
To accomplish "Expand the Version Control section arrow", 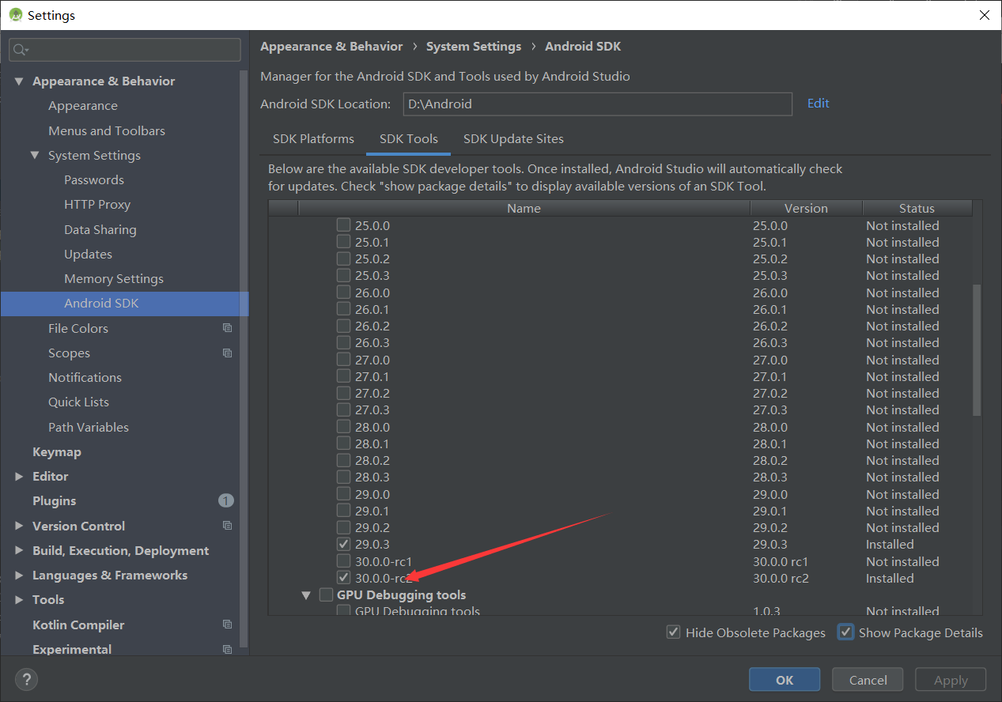I will click(x=19, y=526).
